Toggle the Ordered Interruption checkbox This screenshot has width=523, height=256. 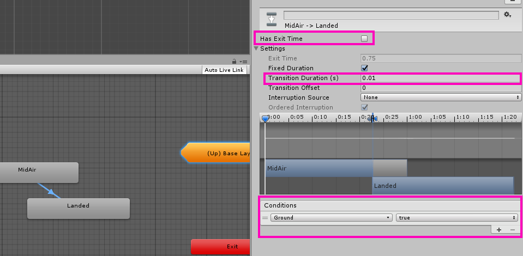[x=364, y=107]
